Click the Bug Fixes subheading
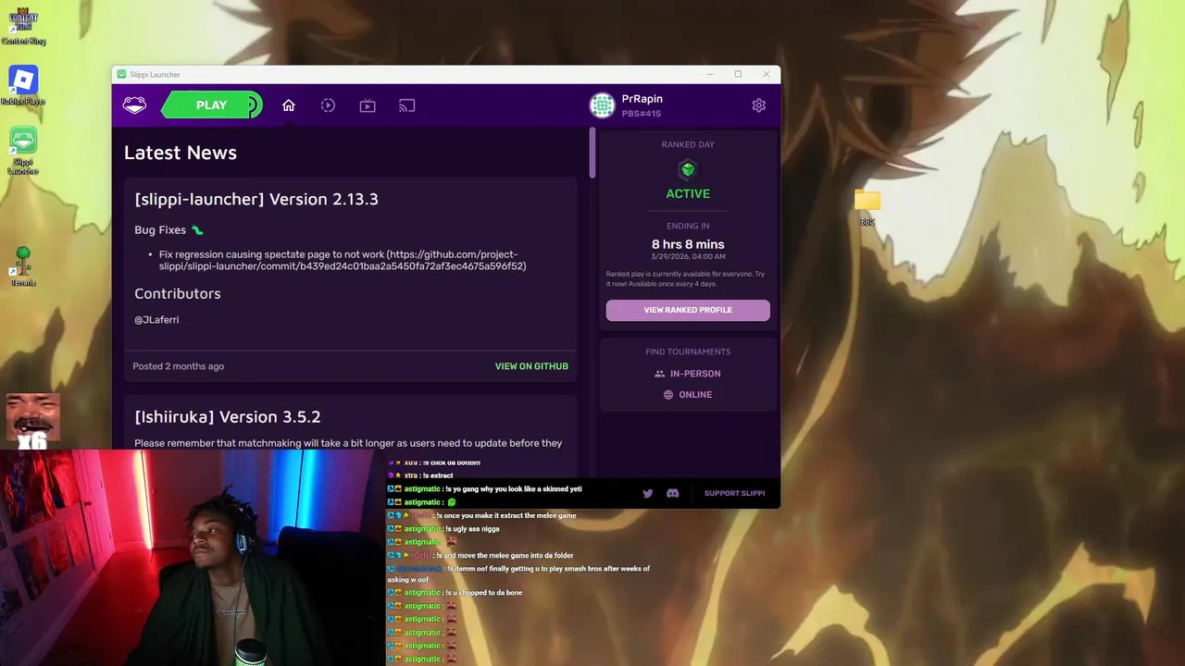 click(160, 230)
